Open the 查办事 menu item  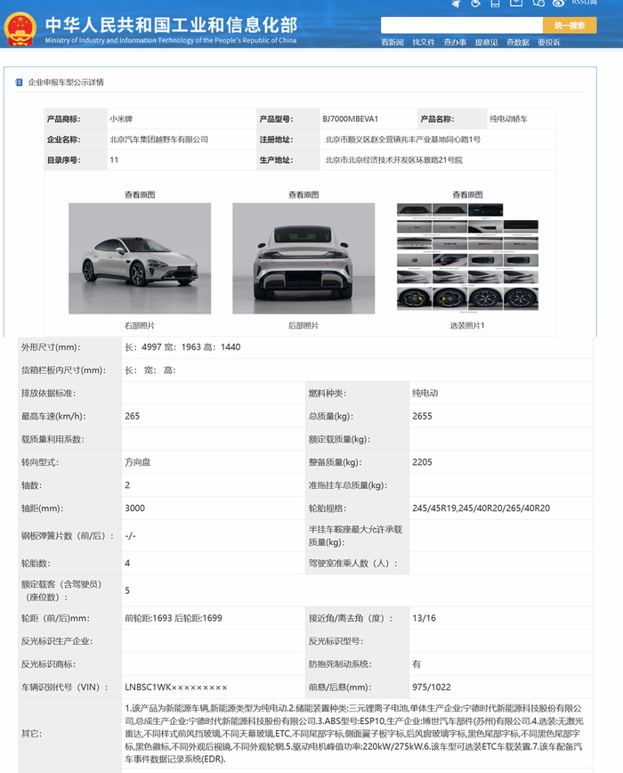455,43
